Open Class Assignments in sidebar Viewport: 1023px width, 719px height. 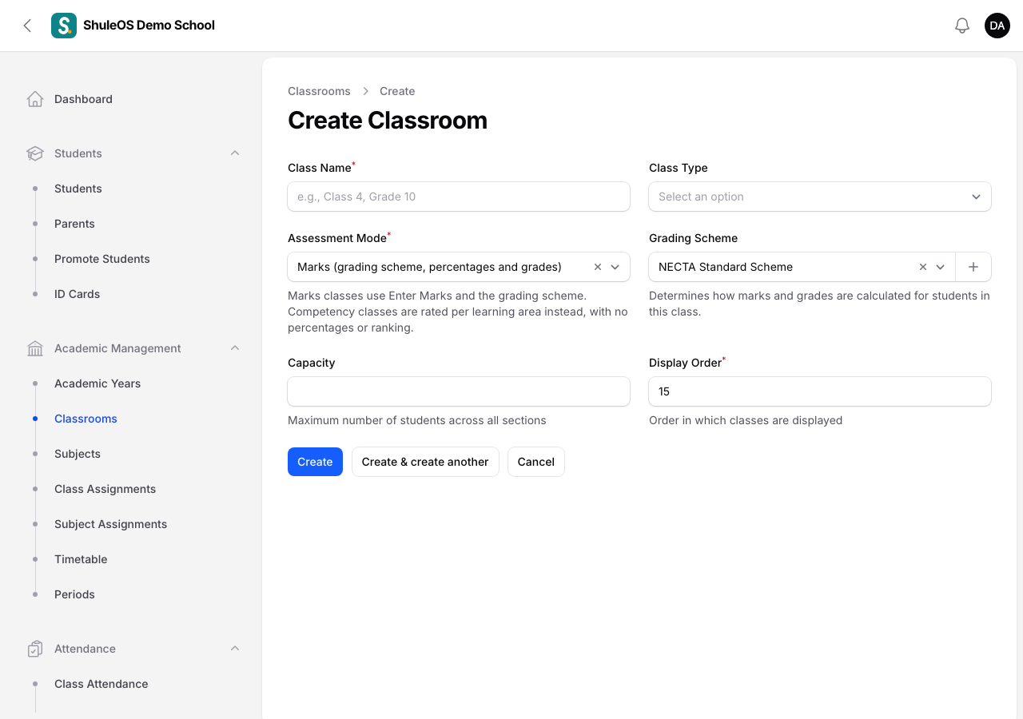(105, 489)
